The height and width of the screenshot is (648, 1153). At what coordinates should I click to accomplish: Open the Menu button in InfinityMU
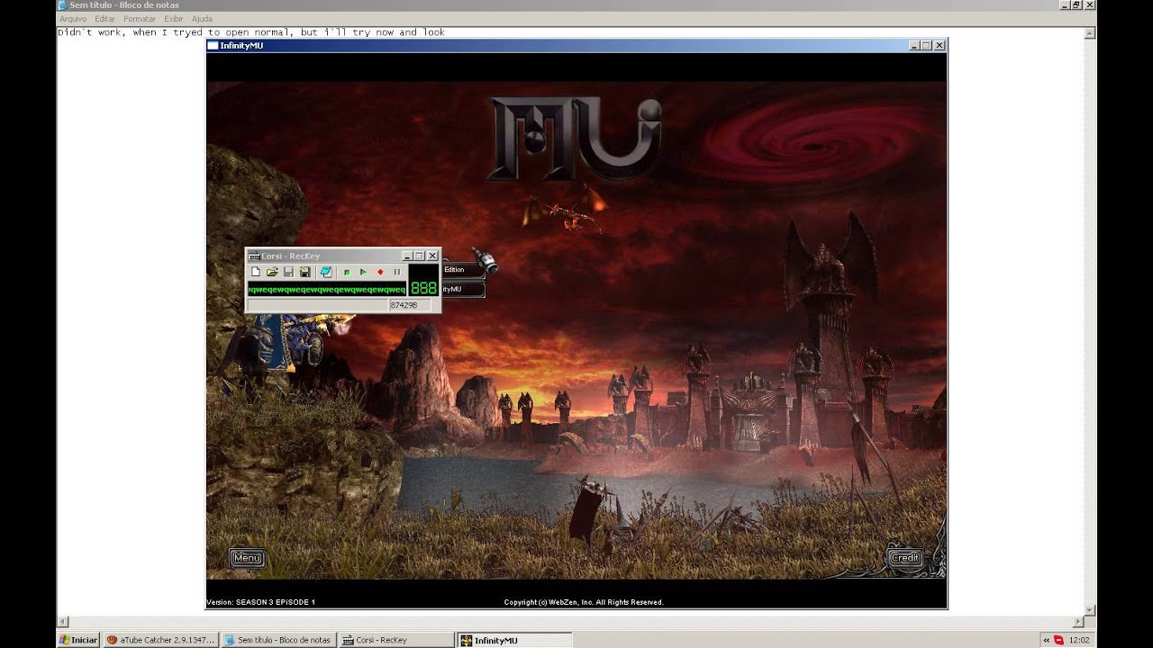[247, 558]
